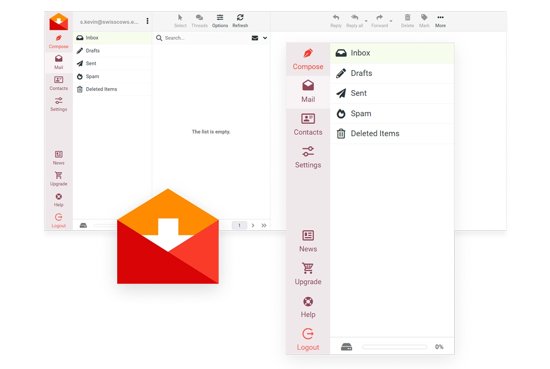The width and height of the screenshot is (550, 369).
Task: Click the Settings sliders icon
Action: [308, 151]
